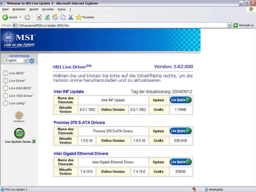
Task: Open the forward history dropdown arrow
Action: pos(33,17)
